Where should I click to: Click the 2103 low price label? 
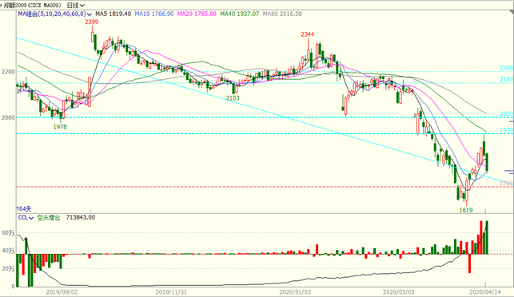233,98
